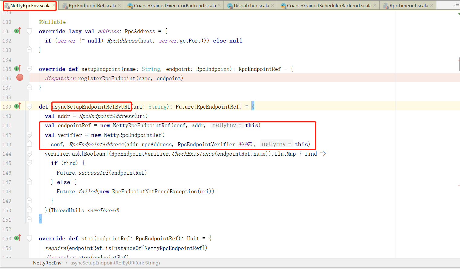Click the @Nullable annotation on line 130
The height and width of the screenshot is (269, 460).
point(52,22)
